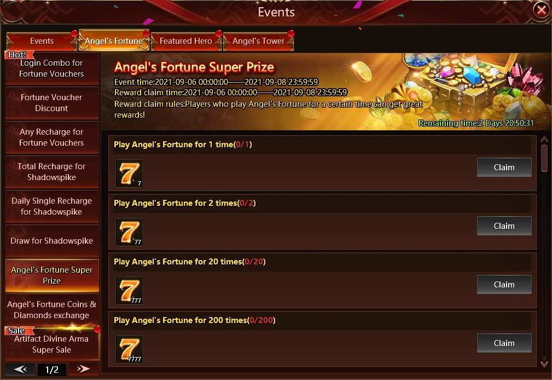This screenshot has width=552, height=380.
Task: Click the 7 reward icon for 1 time play
Action: (129, 174)
